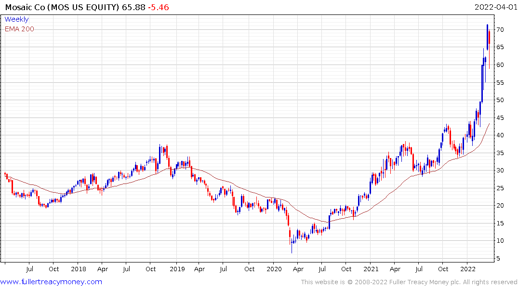The height and width of the screenshot is (289, 518).
Task: Click the 30 price axis label
Action: [500, 171]
